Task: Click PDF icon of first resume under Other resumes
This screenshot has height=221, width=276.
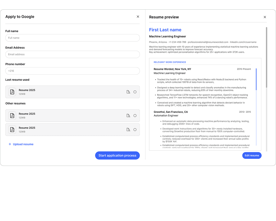Action: 12,115
